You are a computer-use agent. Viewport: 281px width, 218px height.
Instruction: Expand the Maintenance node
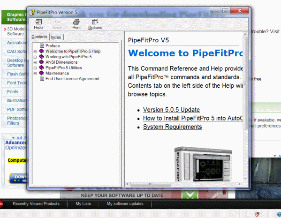[35, 74]
